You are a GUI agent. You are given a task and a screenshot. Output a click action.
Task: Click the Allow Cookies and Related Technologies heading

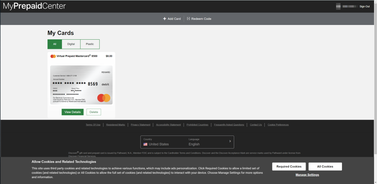click(64, 162)
